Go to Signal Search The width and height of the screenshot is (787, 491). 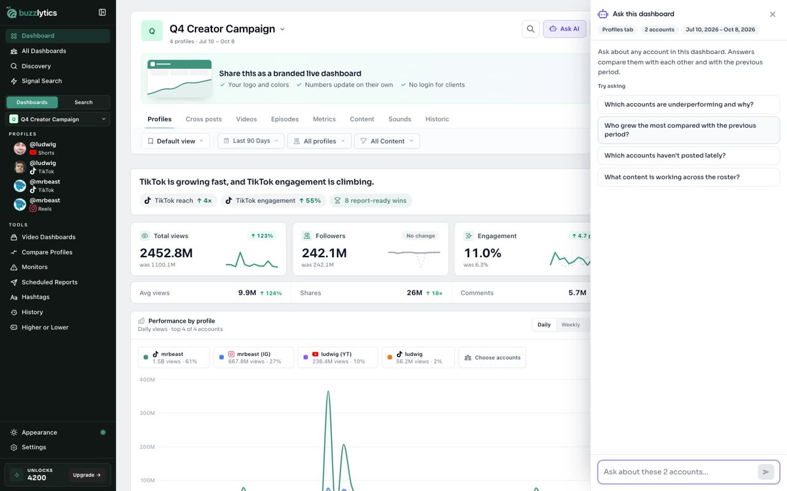point(58,81)
